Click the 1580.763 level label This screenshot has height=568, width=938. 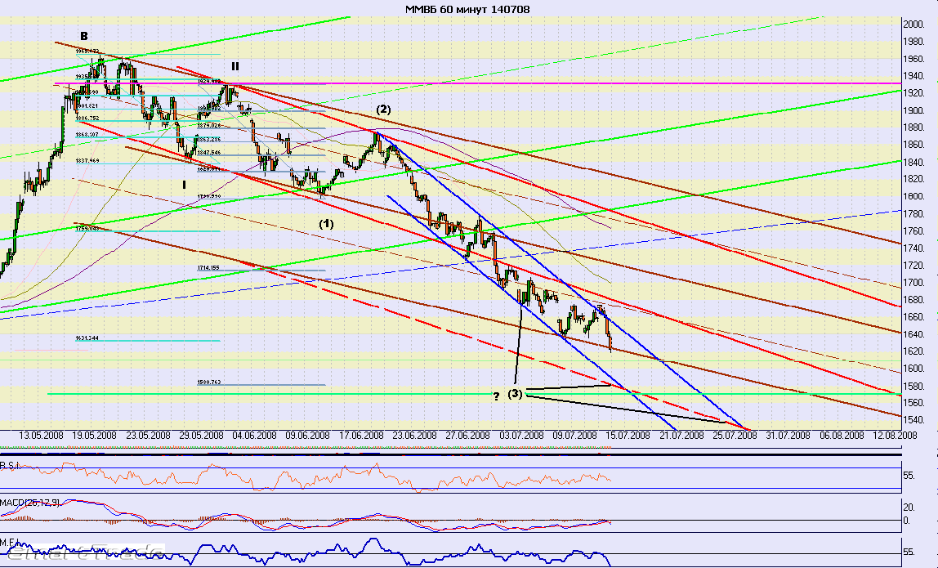coord(208,382)
